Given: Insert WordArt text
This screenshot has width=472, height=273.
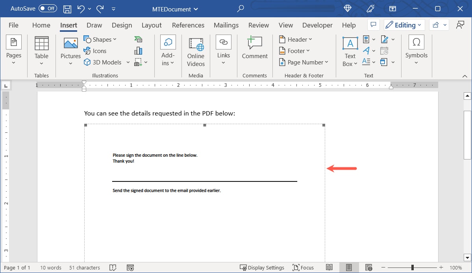Looking at the screenshot, I should click(366, 50).
